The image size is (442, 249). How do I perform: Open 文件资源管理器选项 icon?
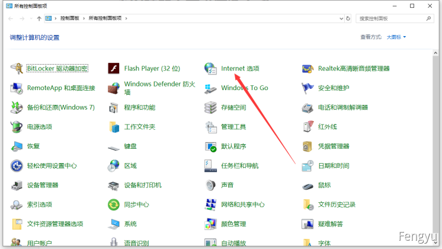point(17,224)
